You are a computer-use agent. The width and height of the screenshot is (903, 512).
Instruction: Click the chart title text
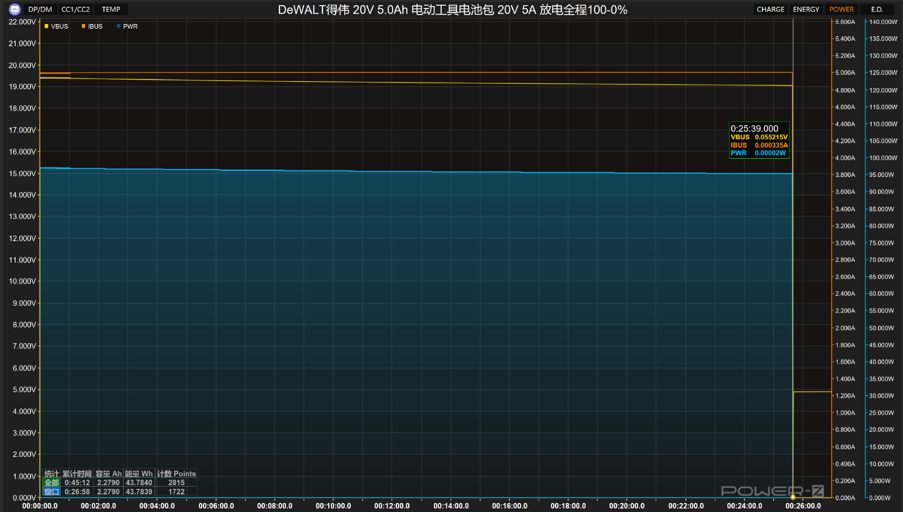click(452, 10)
